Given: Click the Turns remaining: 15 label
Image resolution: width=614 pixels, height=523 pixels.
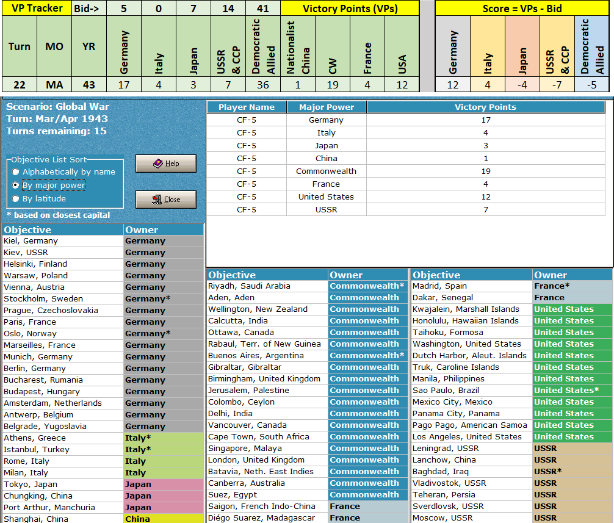Looking at the screenshot, I should click(56, 131).
